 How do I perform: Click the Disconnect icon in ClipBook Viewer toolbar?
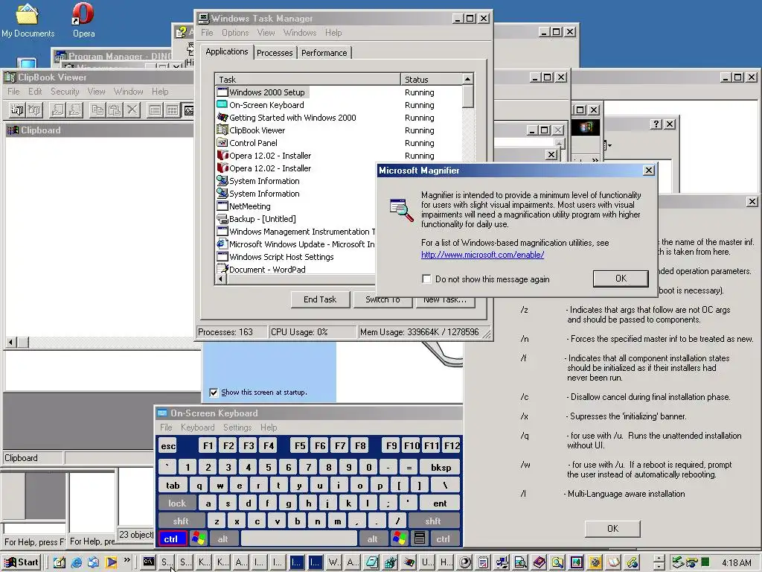click(34, 110)
